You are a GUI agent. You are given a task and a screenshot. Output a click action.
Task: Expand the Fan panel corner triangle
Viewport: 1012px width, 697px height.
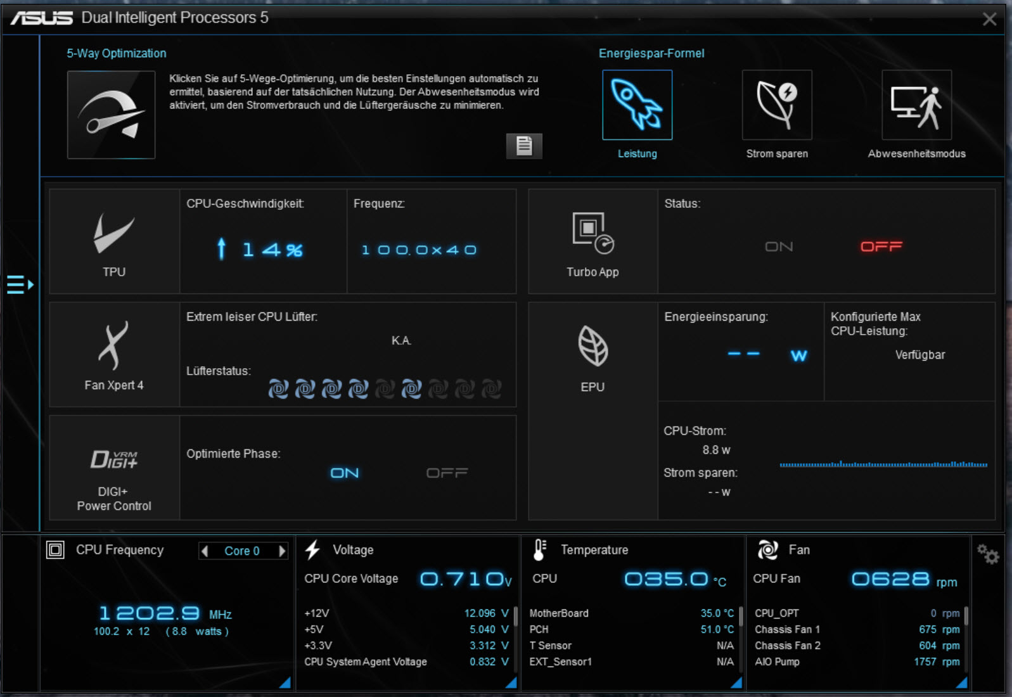962,682
